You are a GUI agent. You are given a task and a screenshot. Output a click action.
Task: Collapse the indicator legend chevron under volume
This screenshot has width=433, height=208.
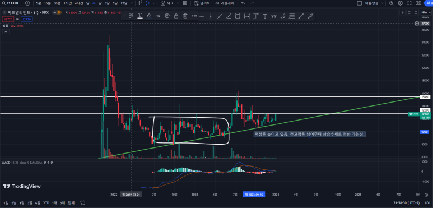pyautogui.click(x=6, y=31)
